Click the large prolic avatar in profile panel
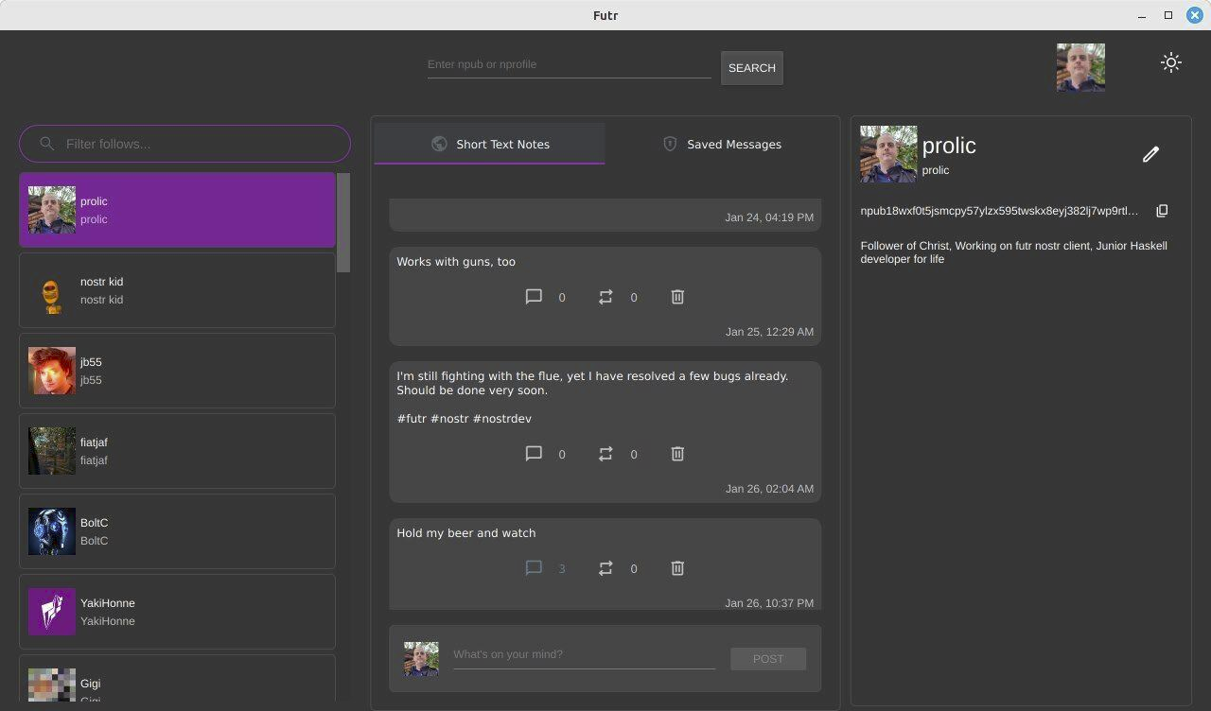The image size is (1211, 711). [x=888, y=154]
